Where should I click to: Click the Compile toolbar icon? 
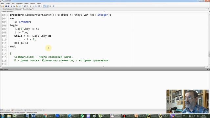pyautogui.click(x=35, y=6)
